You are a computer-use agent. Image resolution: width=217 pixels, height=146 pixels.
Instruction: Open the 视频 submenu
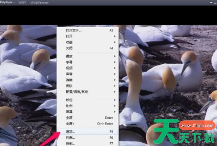click(x=88, y=68)
